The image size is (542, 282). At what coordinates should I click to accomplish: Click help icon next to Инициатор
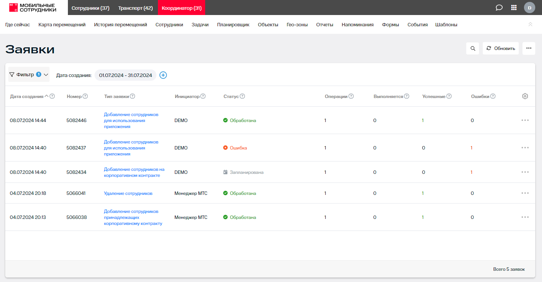click(203, 96)
